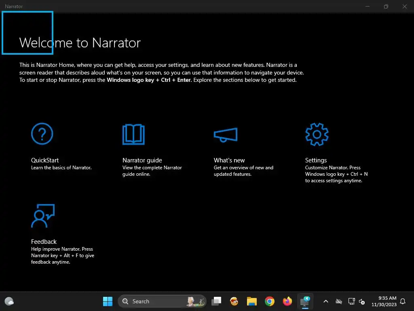Select the "Feedback" title text
The image size is (414, 311).
click(x=44, y=242)
